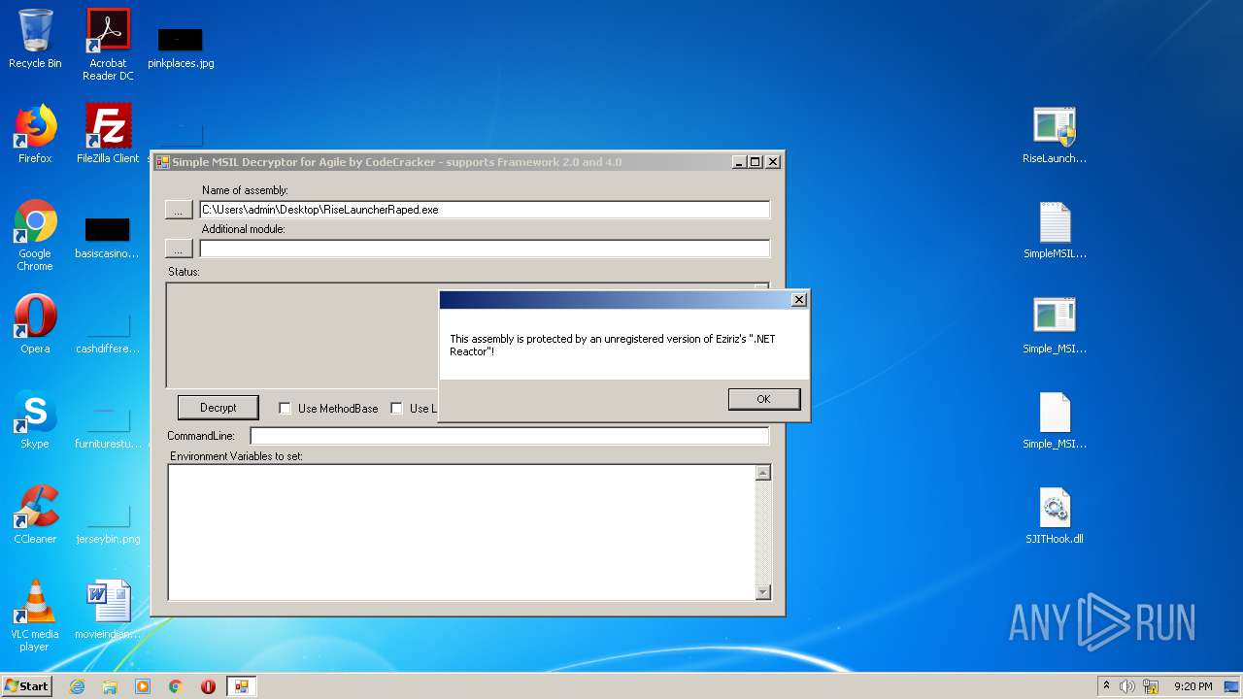
Task: Select the FileZilla Client shortcut
Action: [x=108, y=134]
